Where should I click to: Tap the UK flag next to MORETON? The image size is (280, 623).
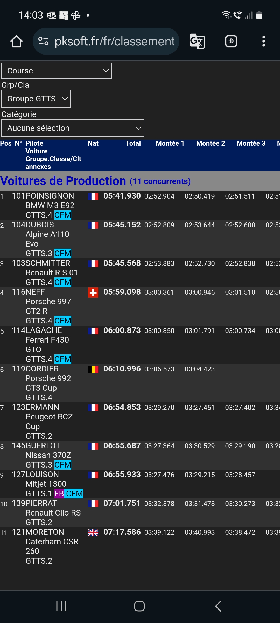pos(93,533)
